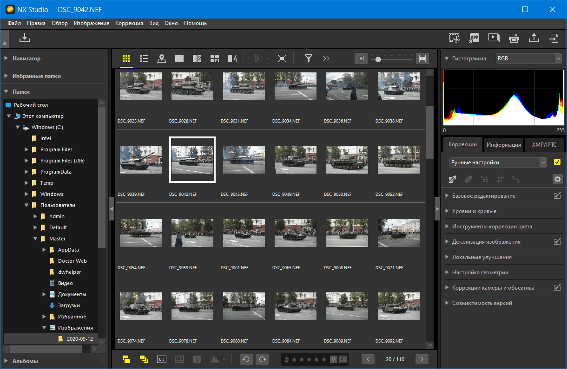Add a new album plus button

pyautogui.click(x=103, y=361)
